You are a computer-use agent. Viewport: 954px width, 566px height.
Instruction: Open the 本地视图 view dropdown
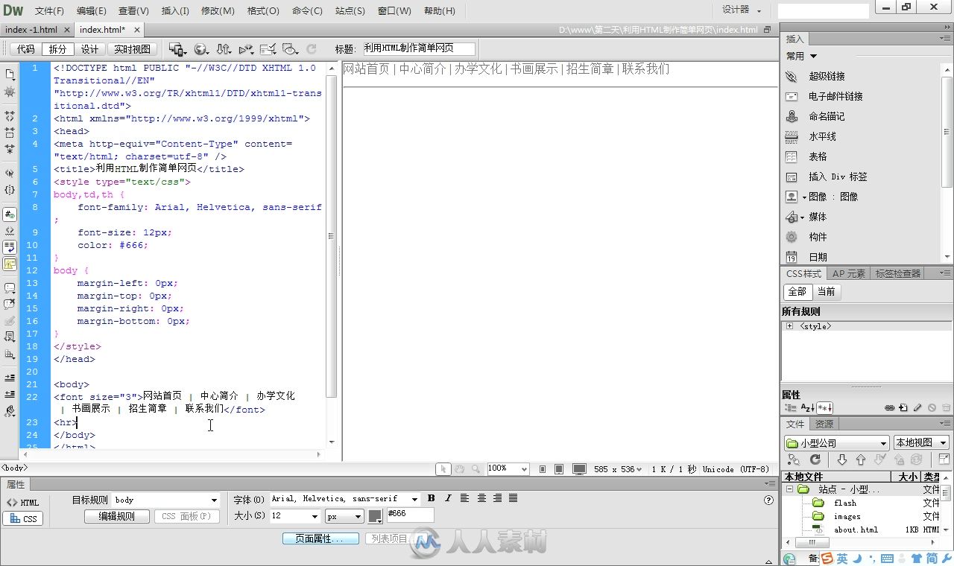[x=921, y=442]
